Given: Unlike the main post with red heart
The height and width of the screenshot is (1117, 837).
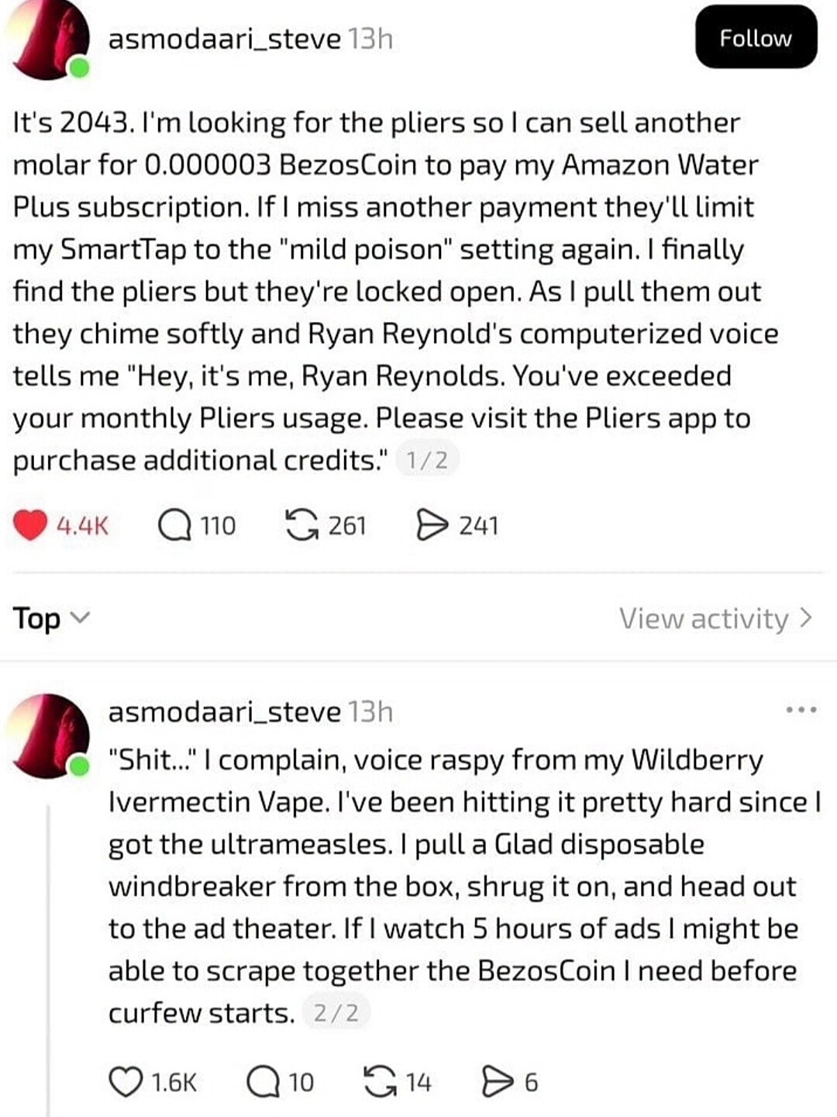Looking at the screenshot, I should [x=31, y=525].
